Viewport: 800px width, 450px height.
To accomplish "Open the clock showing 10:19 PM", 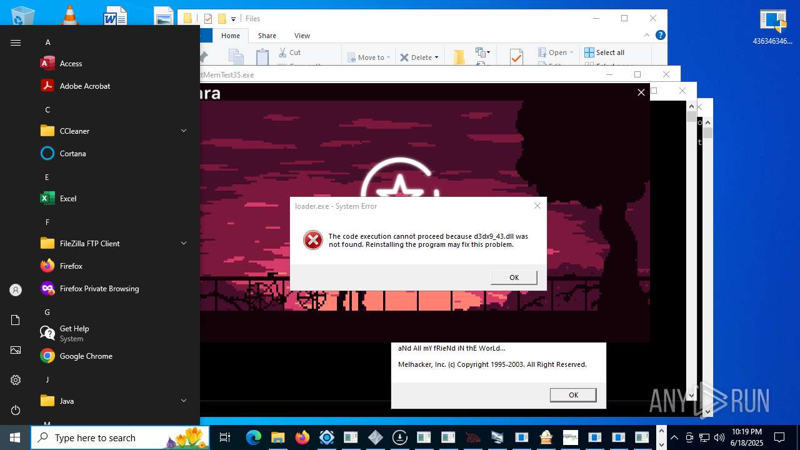I will 746,437.
